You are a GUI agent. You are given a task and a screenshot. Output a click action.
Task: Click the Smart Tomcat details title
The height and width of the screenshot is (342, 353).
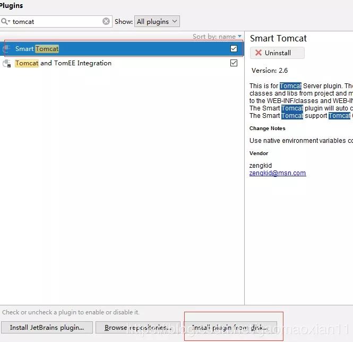click(278, 39)
